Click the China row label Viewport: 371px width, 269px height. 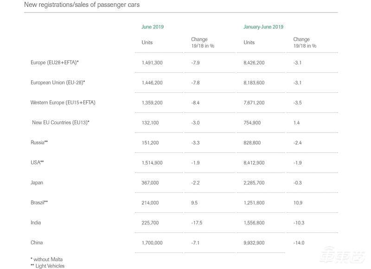pos(37,243)
